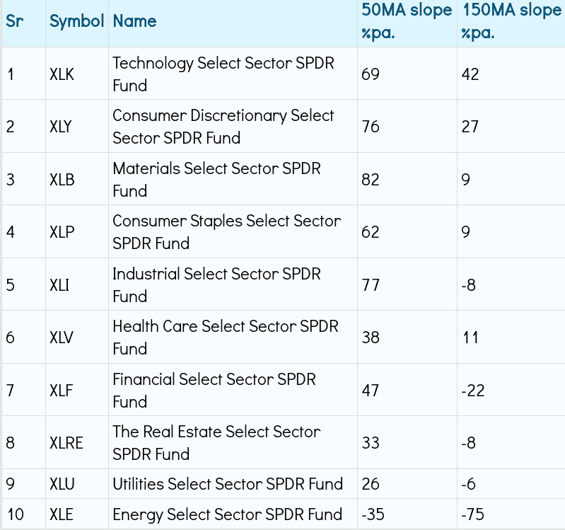The width and height of the screenshot is (565, 530).
Task: Open the XLK symbol link
Action: (62, 74)
